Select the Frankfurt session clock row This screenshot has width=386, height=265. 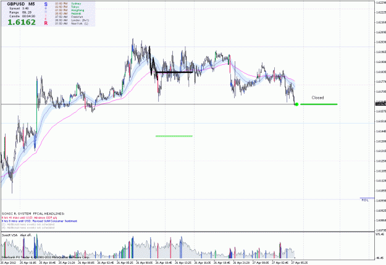pos(69,17)
